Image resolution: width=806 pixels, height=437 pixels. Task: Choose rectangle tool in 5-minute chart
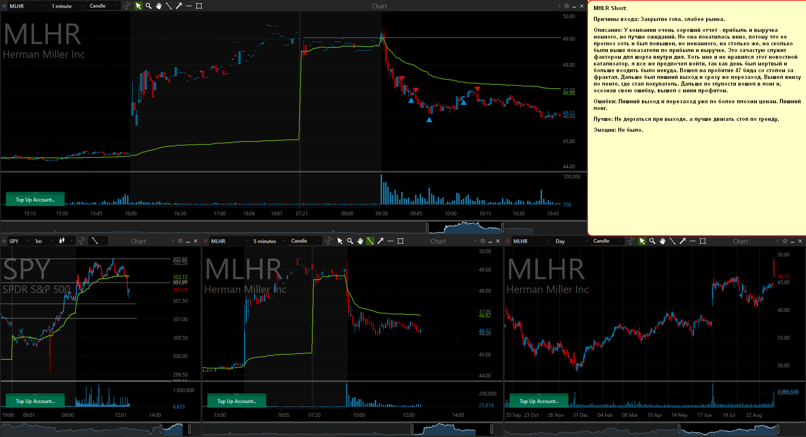tap(400, 241)
